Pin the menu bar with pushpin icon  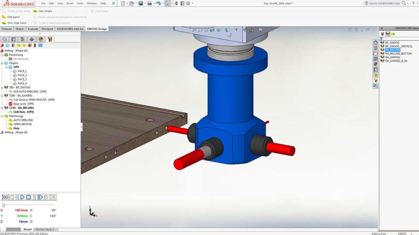tap(113, 3)
